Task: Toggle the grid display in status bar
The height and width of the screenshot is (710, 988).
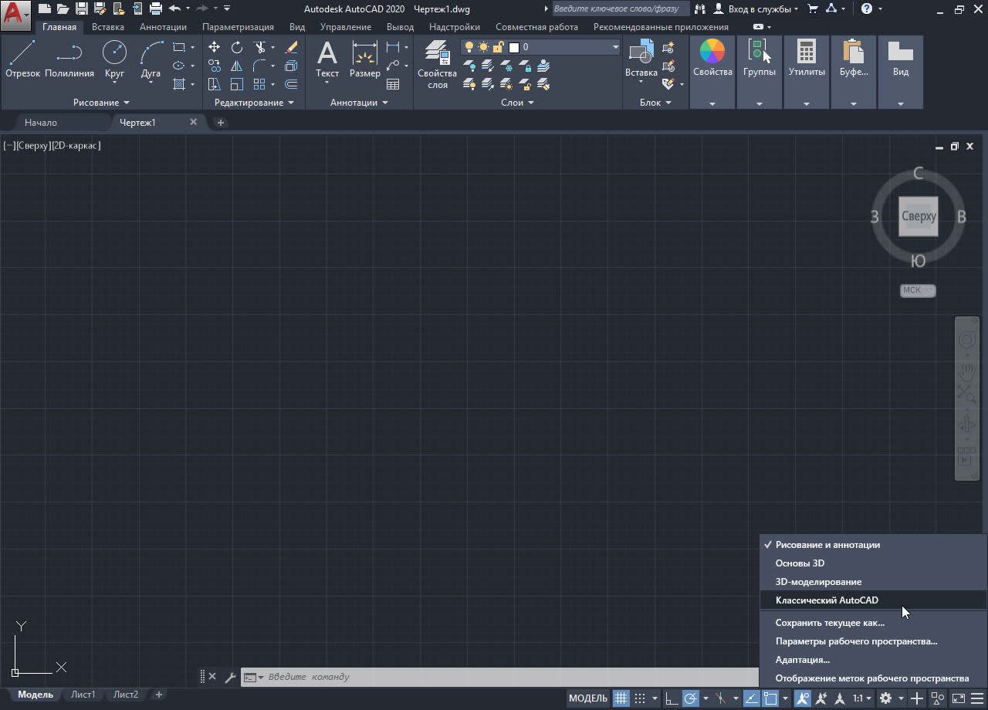Action: (x=621, y=698)
